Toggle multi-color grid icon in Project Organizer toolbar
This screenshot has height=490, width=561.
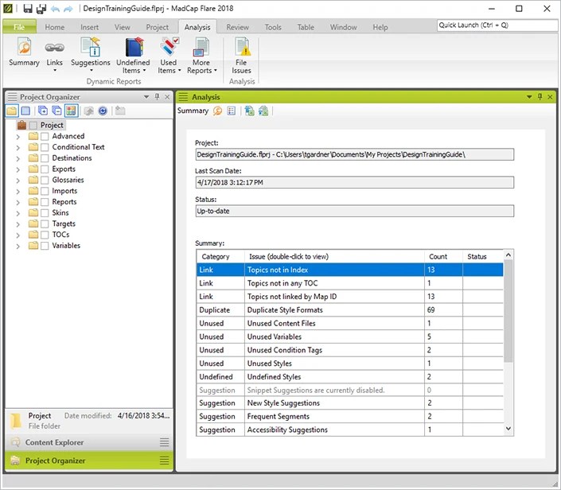[x=71, y=111]
